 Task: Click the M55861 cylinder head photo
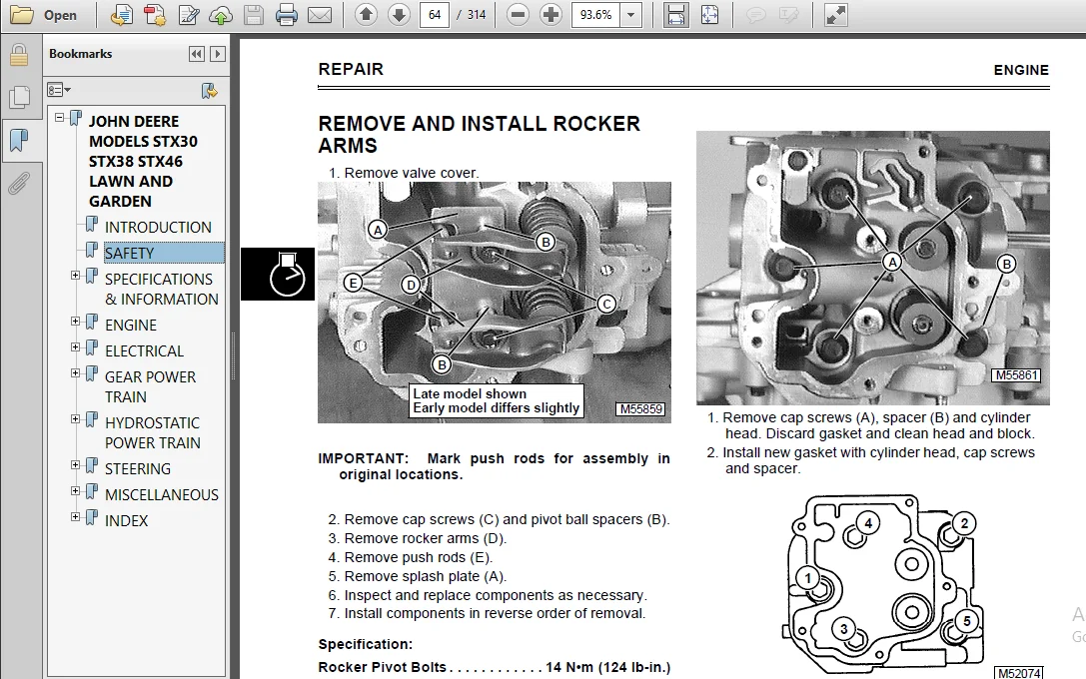point(872,268)
